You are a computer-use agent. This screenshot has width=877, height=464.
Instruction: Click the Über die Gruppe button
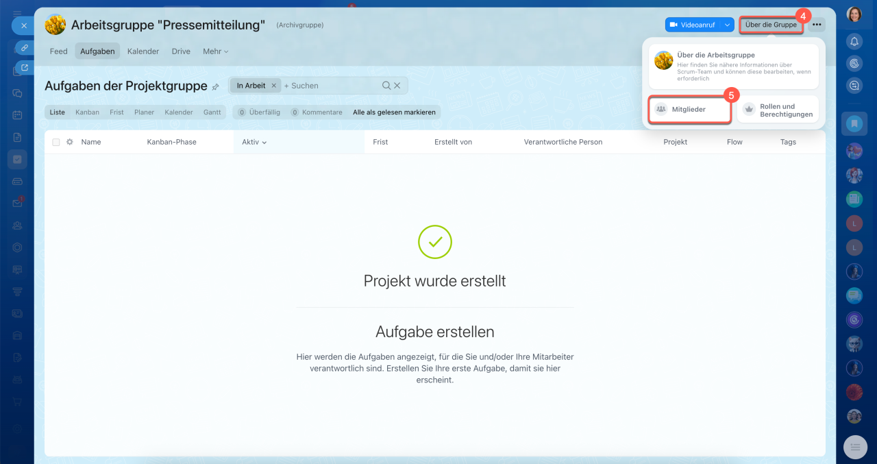pyautogui.click(x=771, y=25)
